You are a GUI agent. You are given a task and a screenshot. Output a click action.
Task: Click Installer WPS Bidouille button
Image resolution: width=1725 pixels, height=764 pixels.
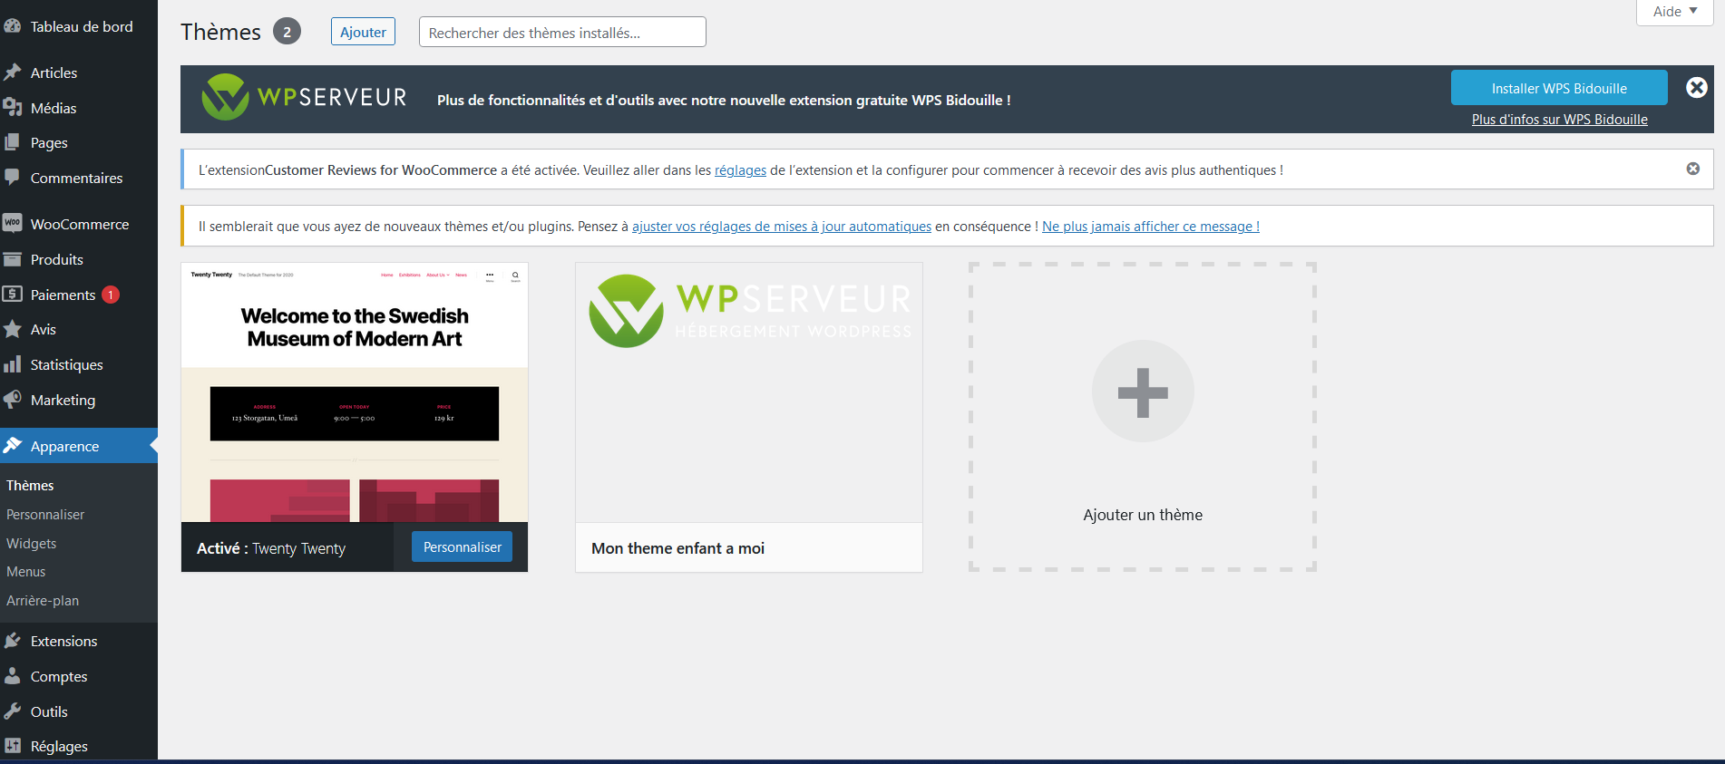[1559, 88]
